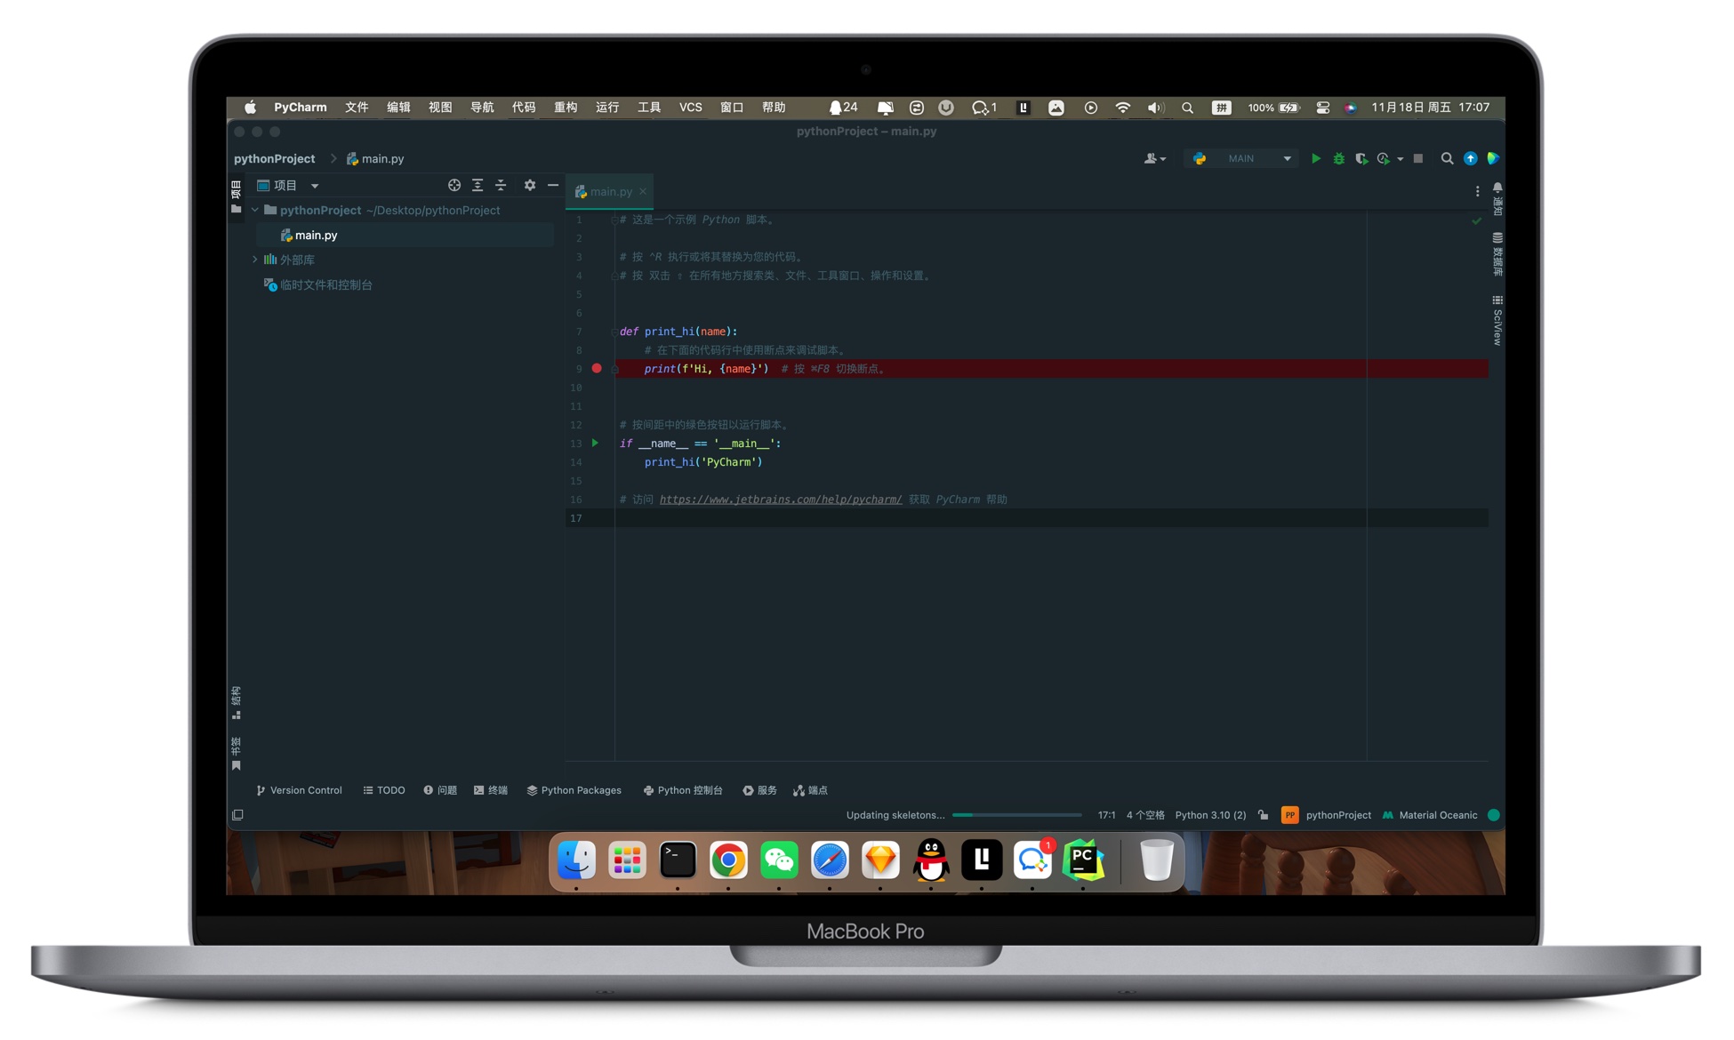Viewport: 1734px width, 1040px height.
Task: Launch Google Chrome from the Dock
Action: [x=728, y=860]
